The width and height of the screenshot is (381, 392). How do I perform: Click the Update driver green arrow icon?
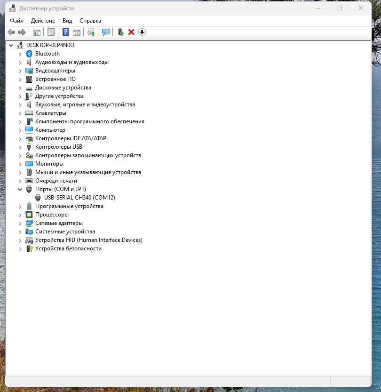[x=121, y=32]
